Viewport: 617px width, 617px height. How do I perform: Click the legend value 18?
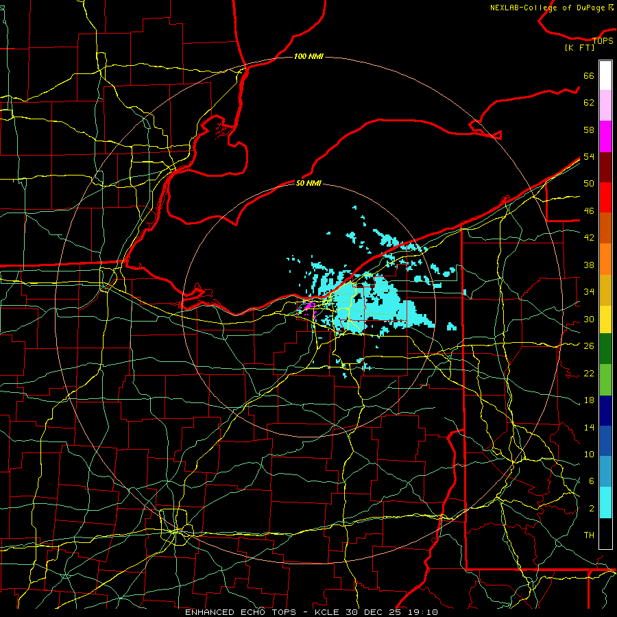(589, 400)
